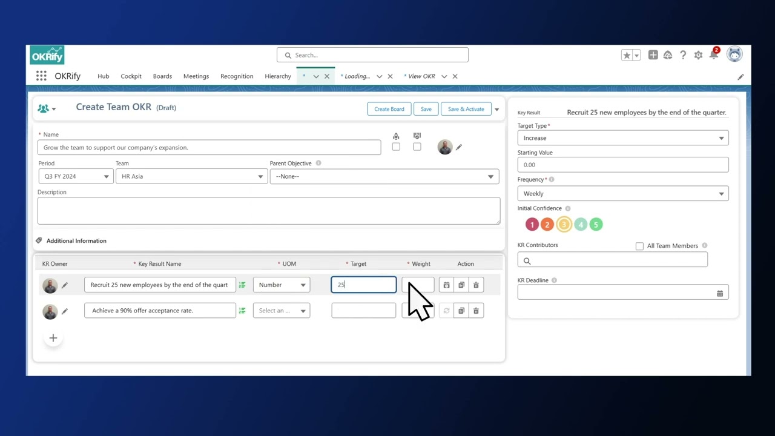The image size is (775, 436).
Task: Open favorites list dropdown arrow
Action: coord(636,55)
